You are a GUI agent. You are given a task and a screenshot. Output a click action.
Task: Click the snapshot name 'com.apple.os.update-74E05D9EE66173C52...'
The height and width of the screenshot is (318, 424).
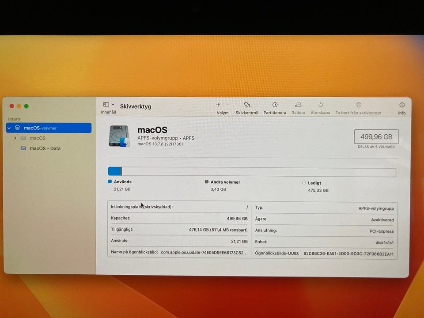[x=204, y=253]
